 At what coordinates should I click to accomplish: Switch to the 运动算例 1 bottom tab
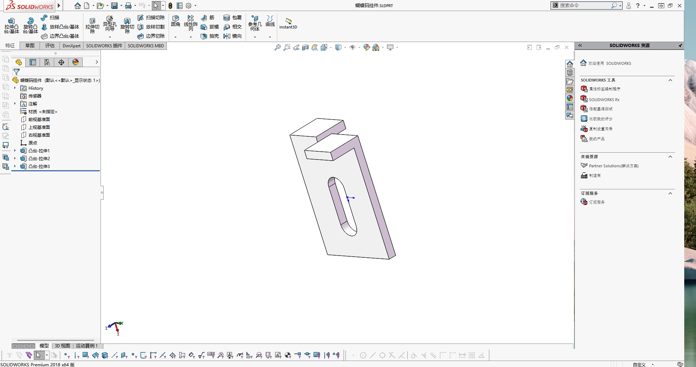pos(87,346)
